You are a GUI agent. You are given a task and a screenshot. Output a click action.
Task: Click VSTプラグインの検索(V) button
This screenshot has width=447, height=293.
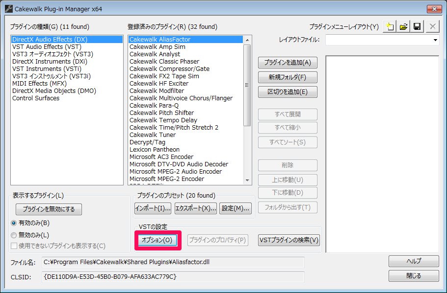click(x=289, y=240)
